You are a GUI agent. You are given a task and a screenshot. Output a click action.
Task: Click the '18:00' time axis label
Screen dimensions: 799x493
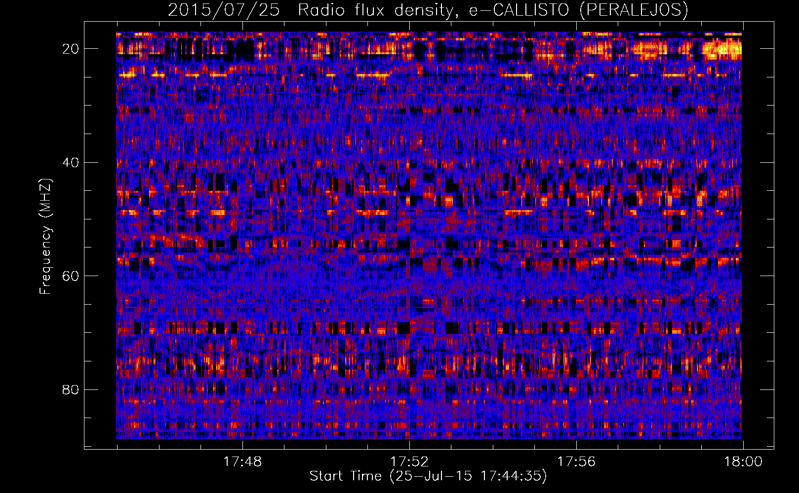click(x=743, y=462)
